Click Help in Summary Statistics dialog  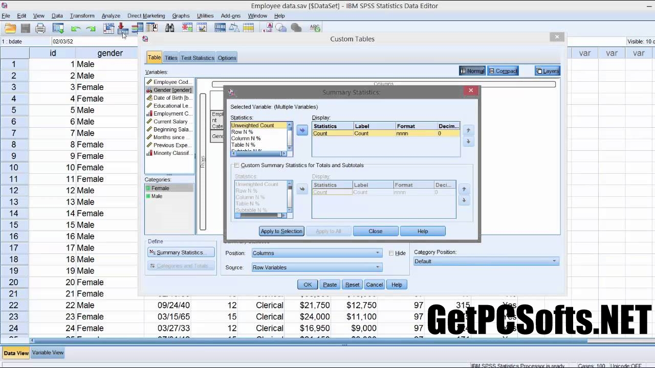tap(423, 231)
